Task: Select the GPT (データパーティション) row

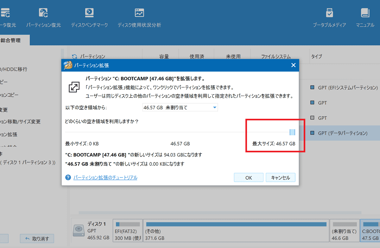Action: click(339, 133)
